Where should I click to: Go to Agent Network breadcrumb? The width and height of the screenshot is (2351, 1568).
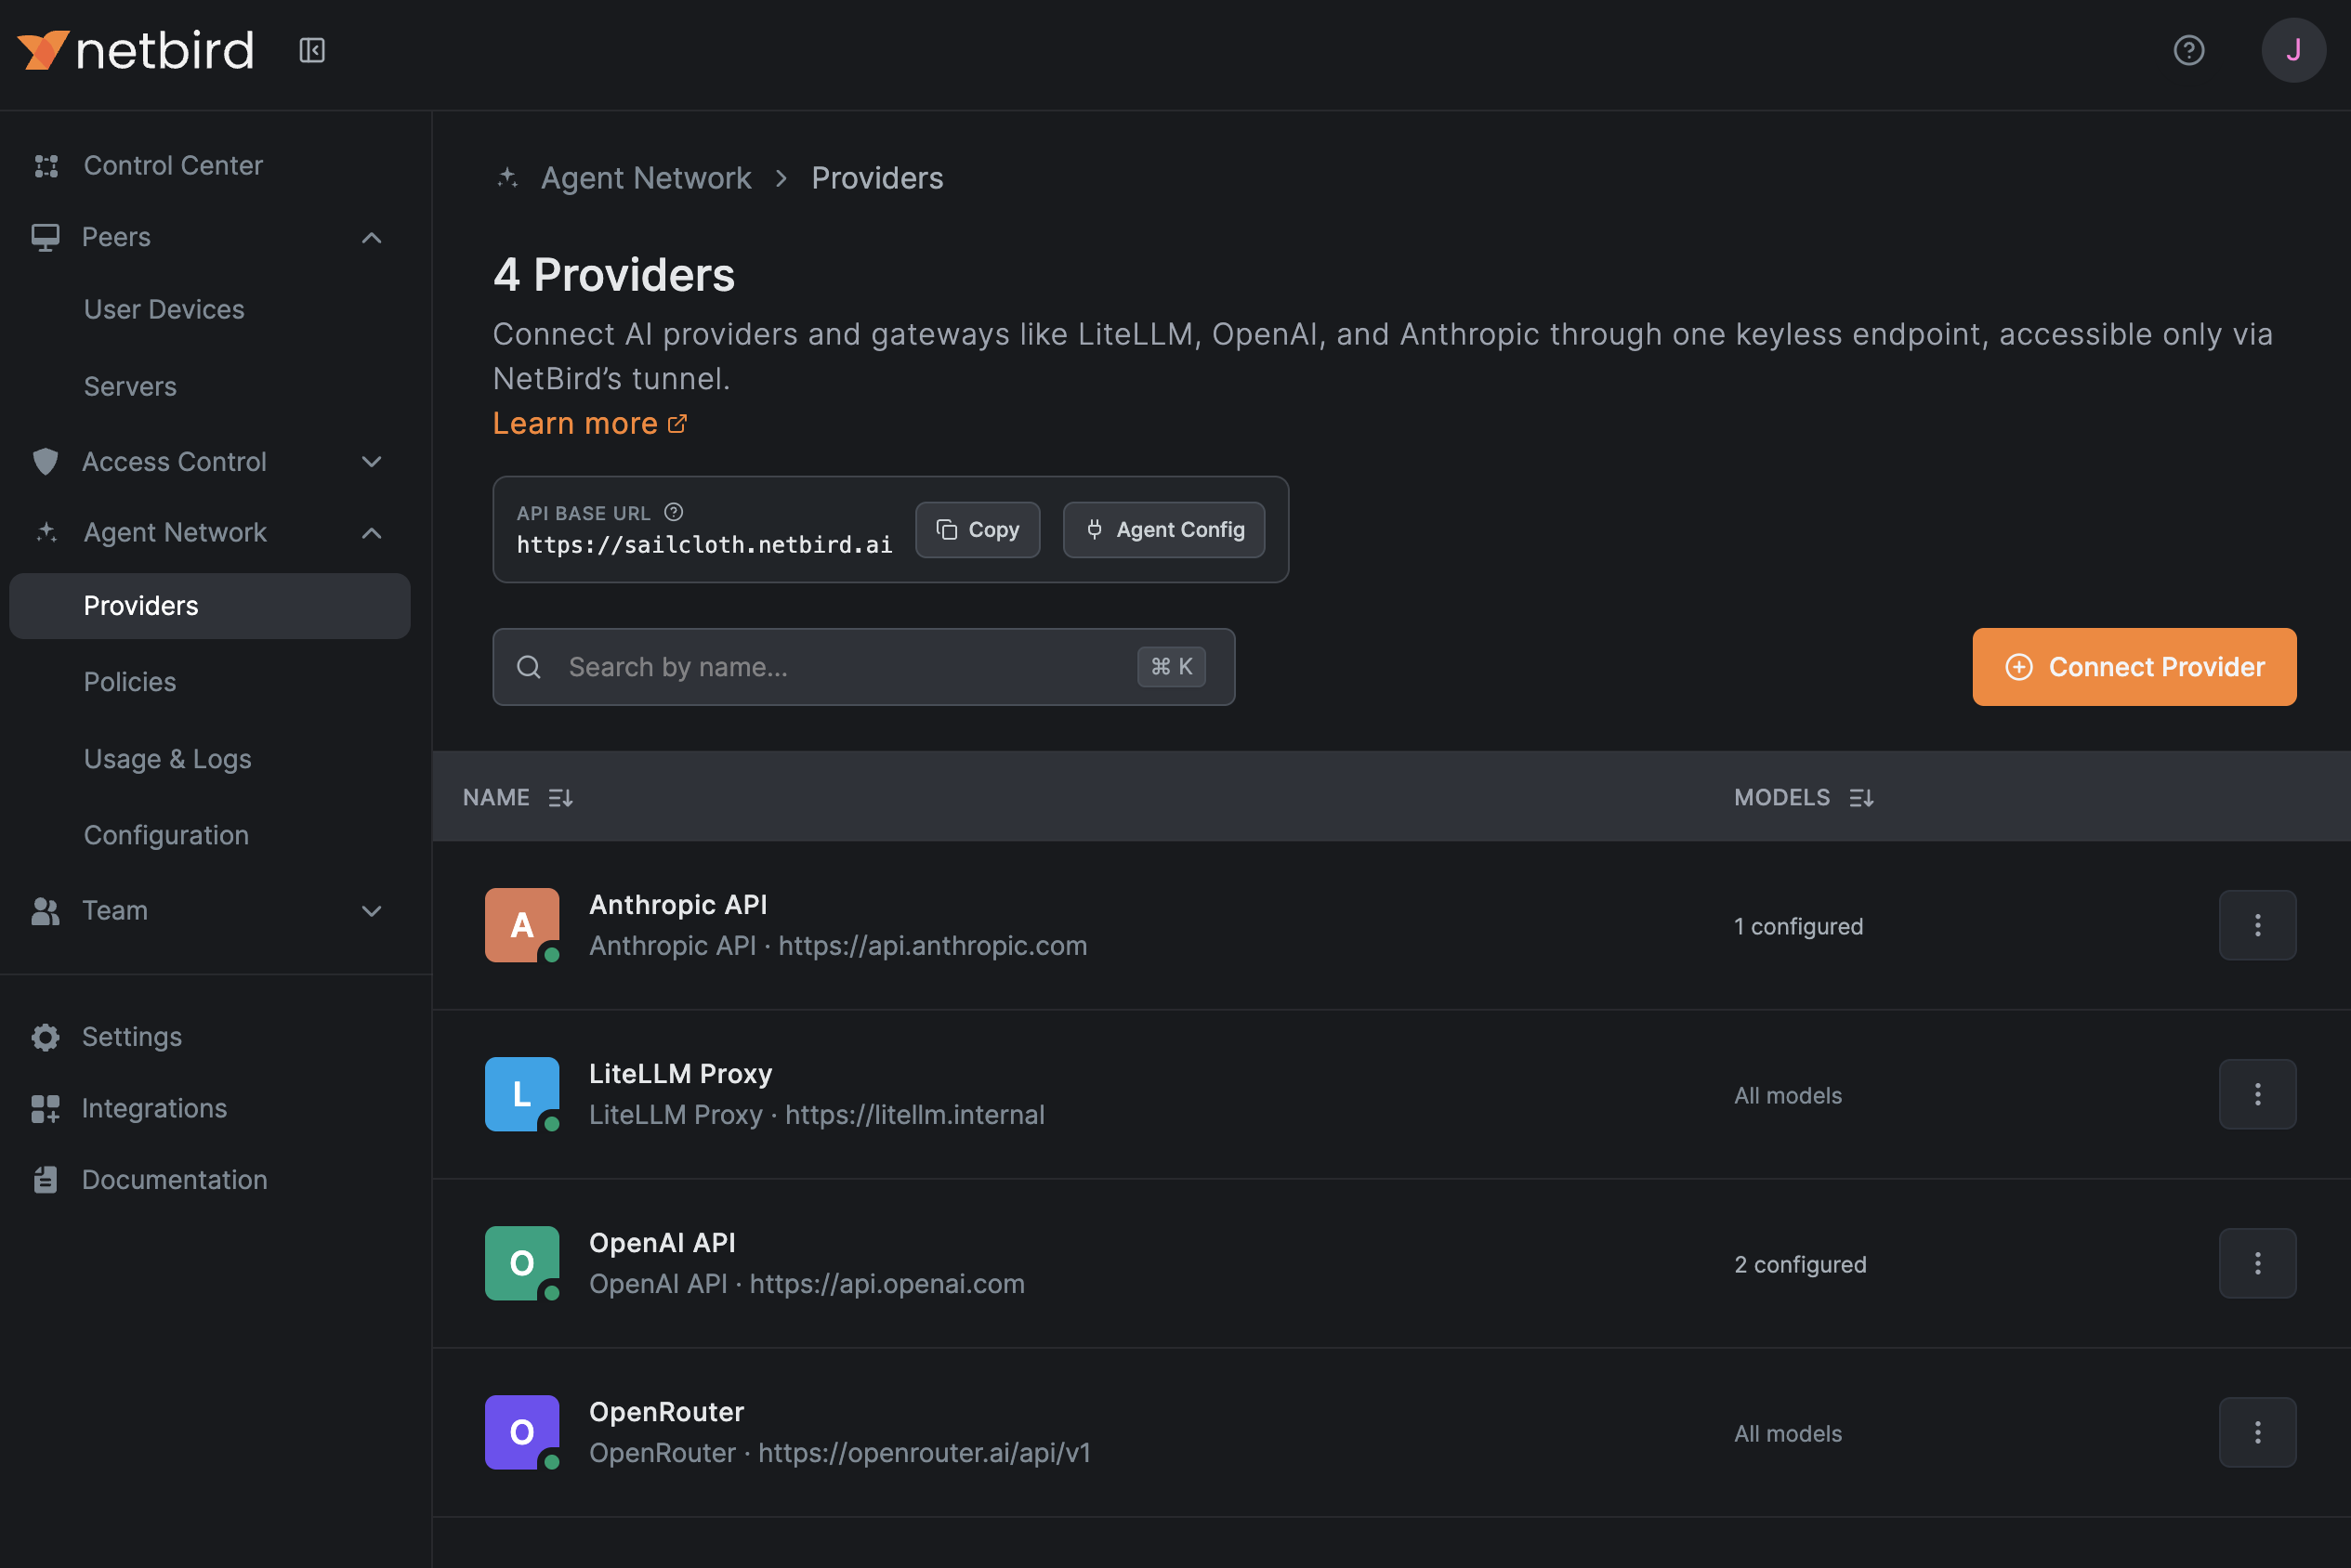pos(646,178)
